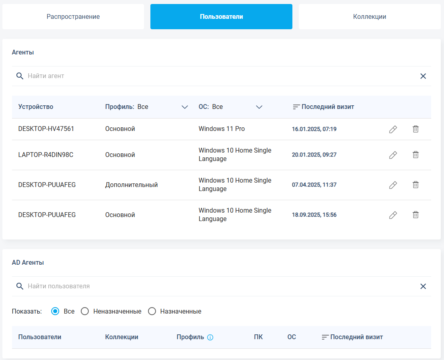Delete the DESKTOP-HV47561 agent via trash icon
444x360 pixels.
(x=416, y=129)
